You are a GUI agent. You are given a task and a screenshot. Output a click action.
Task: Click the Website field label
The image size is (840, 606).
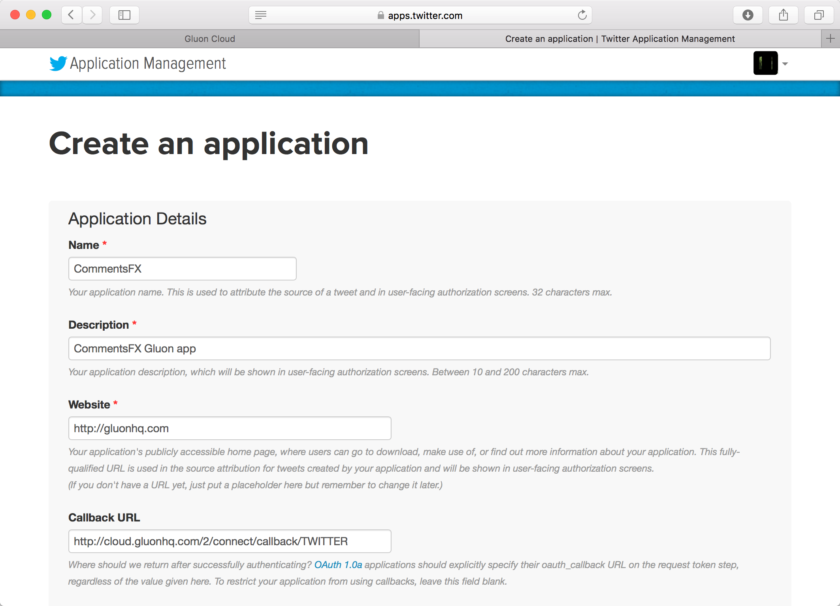pyautogui.click(x=89, y=405)
